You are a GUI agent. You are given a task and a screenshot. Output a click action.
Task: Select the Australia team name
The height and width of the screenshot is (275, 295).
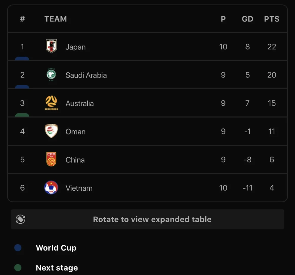[80, 103]
